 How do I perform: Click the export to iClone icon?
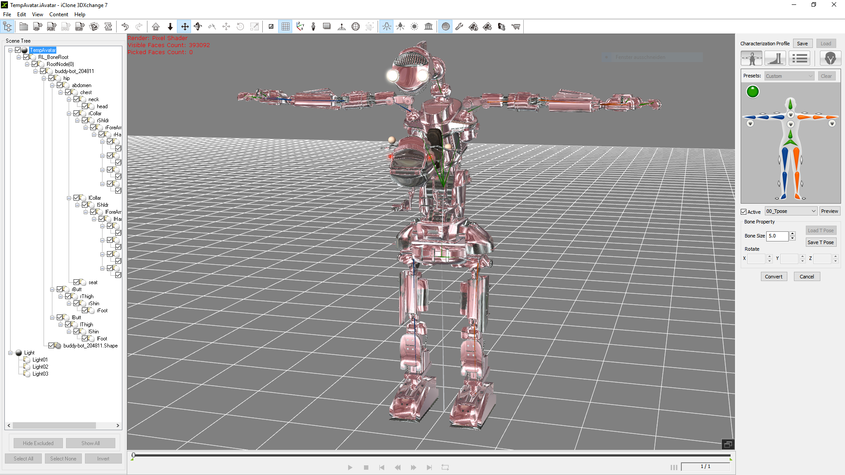click(38, 27)
